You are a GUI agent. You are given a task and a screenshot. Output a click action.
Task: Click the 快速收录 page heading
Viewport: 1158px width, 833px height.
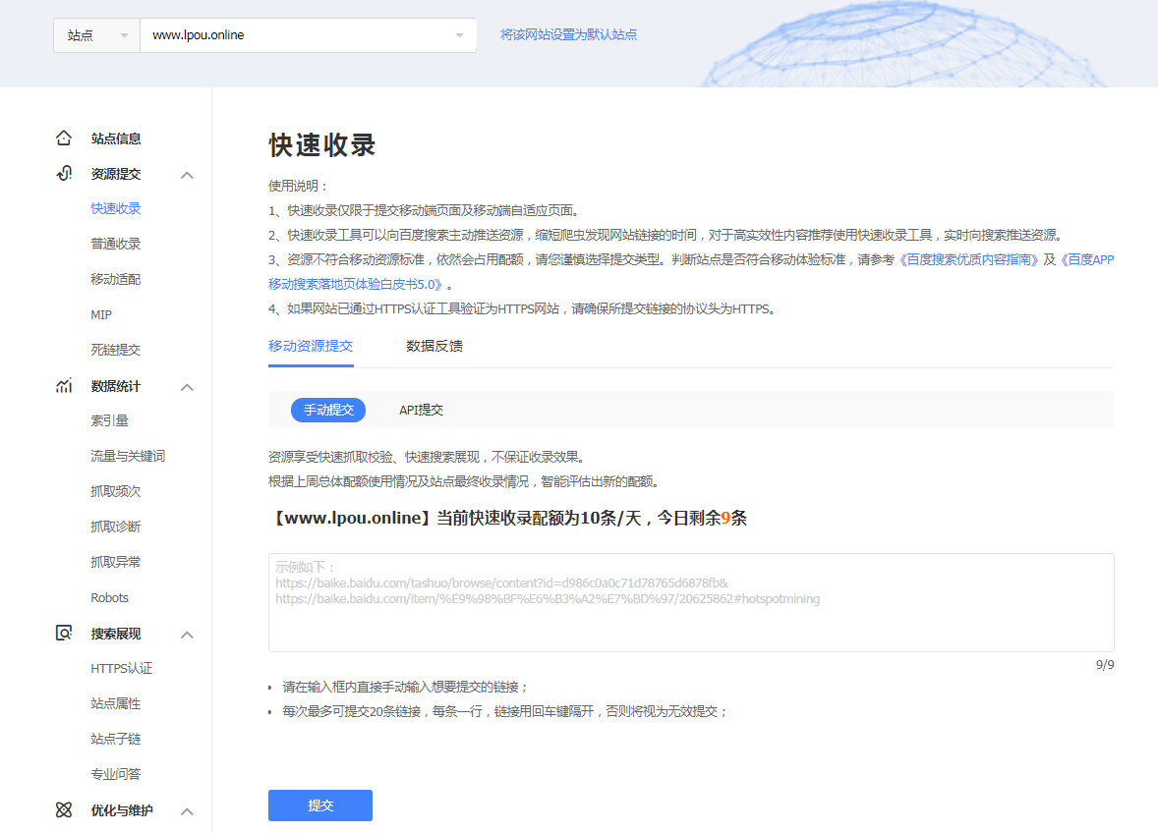click(x=322, y=145)
